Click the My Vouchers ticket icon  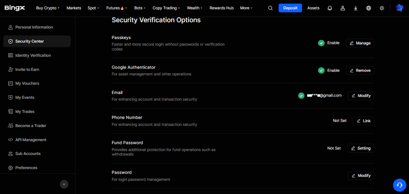10,84
